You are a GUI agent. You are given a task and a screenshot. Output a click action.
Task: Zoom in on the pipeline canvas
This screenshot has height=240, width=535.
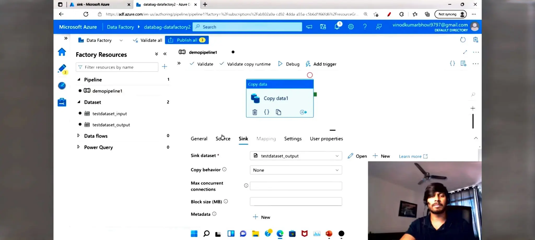473,108
